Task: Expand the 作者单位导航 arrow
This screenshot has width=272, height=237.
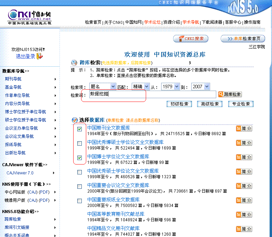Action: pyautogui.click(x=55, y=95)
